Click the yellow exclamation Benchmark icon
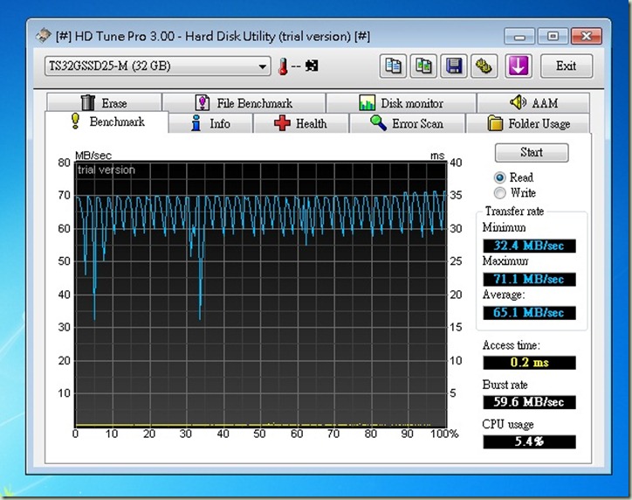 75,121
